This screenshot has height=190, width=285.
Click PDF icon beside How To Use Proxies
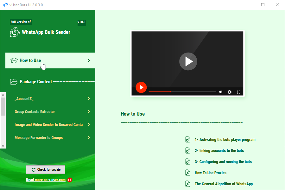[188, 173]
